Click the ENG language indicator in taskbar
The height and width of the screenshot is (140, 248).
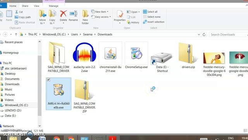click(x=231, y=138)
